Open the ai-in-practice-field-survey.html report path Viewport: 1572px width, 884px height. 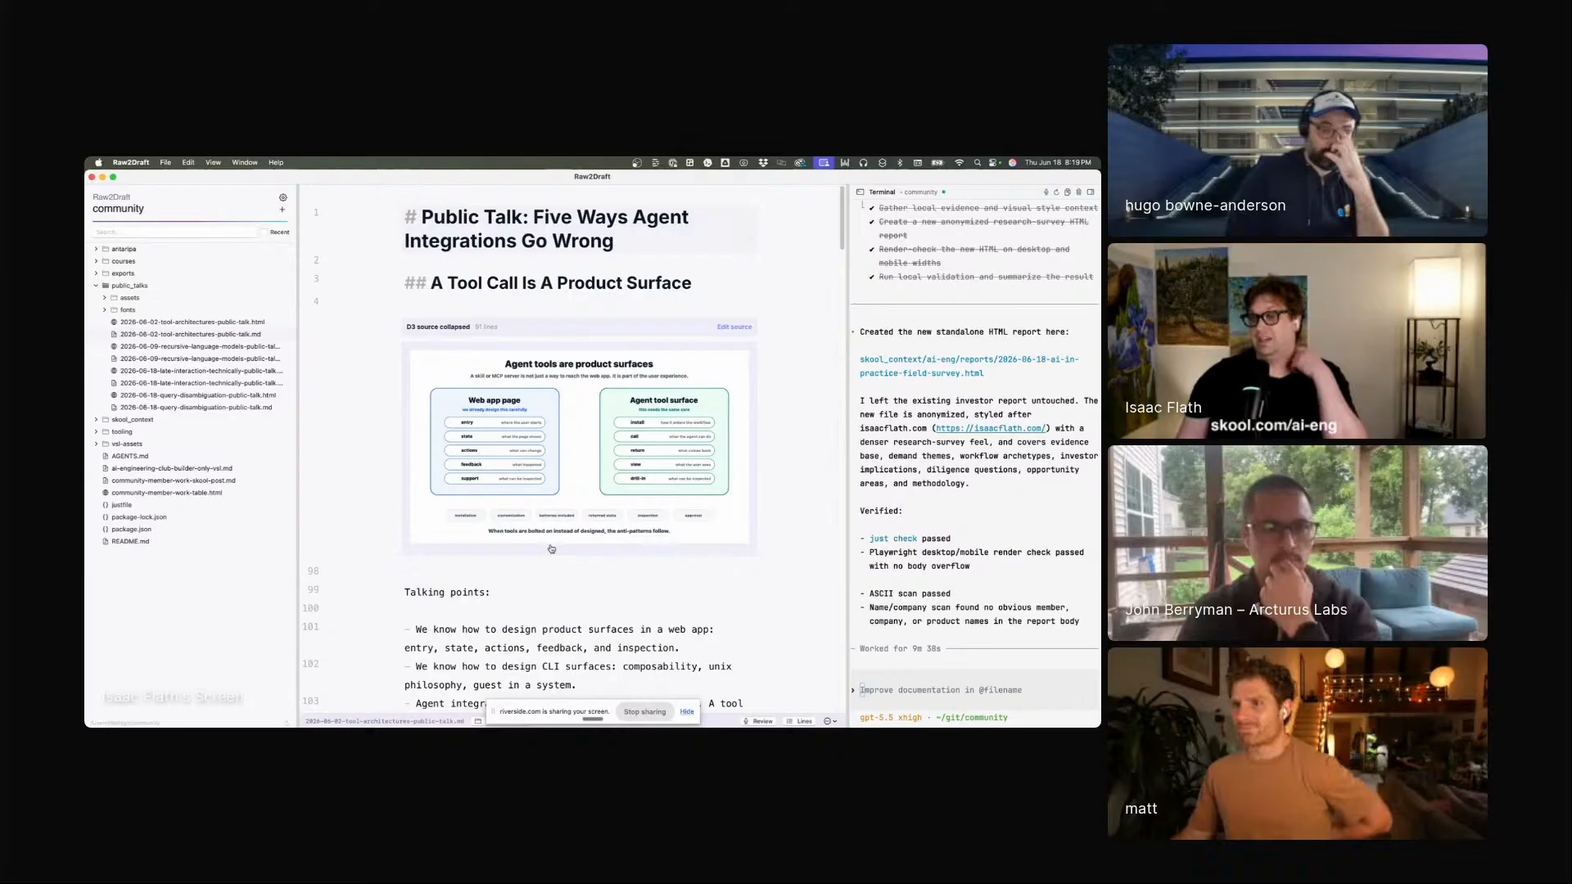point(969,366)
